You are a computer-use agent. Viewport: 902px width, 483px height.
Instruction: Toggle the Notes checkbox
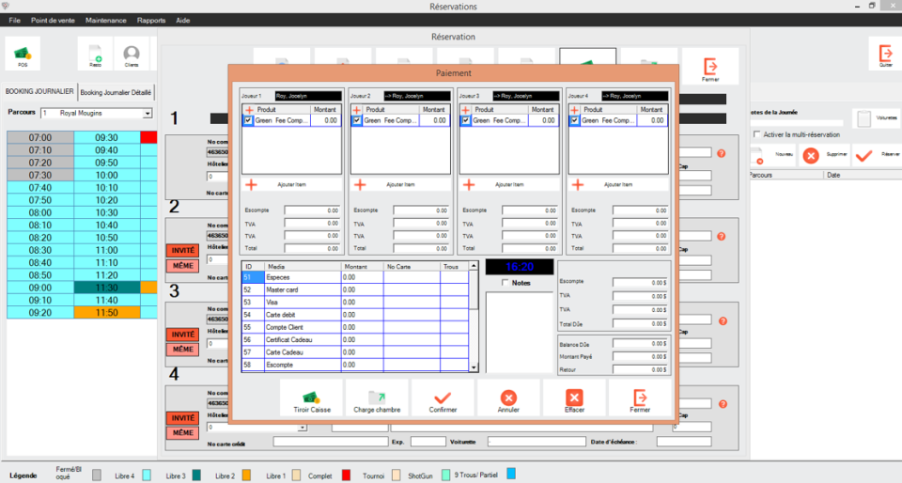506,283
